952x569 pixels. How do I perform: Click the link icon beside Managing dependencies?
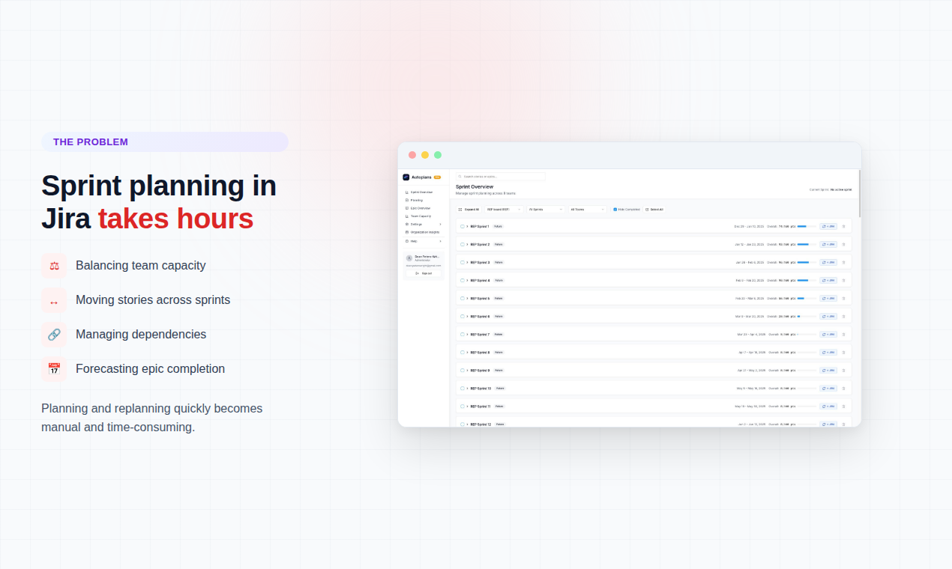tap(54, 335)
